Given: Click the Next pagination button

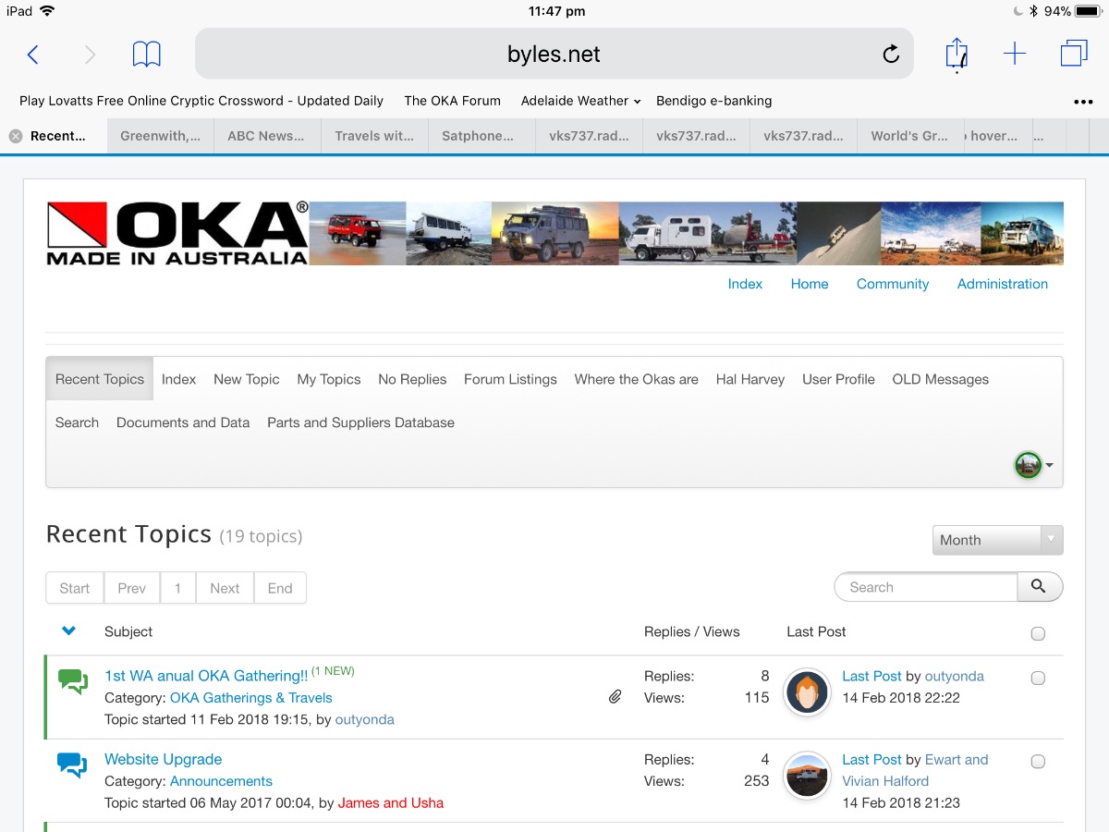Looking at the screenshot, I should click(225, 588).
